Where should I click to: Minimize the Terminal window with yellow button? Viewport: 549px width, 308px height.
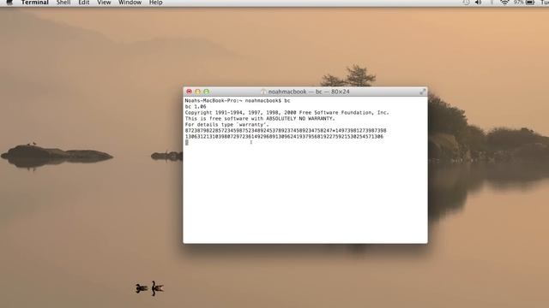[x=198, y=92]
